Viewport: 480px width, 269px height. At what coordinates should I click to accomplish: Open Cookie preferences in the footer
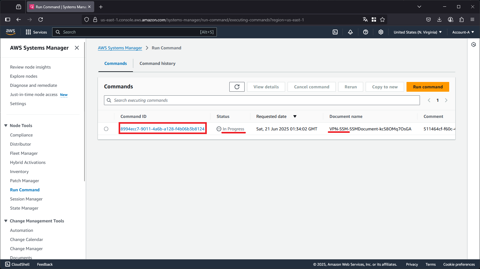click(459, 264)
